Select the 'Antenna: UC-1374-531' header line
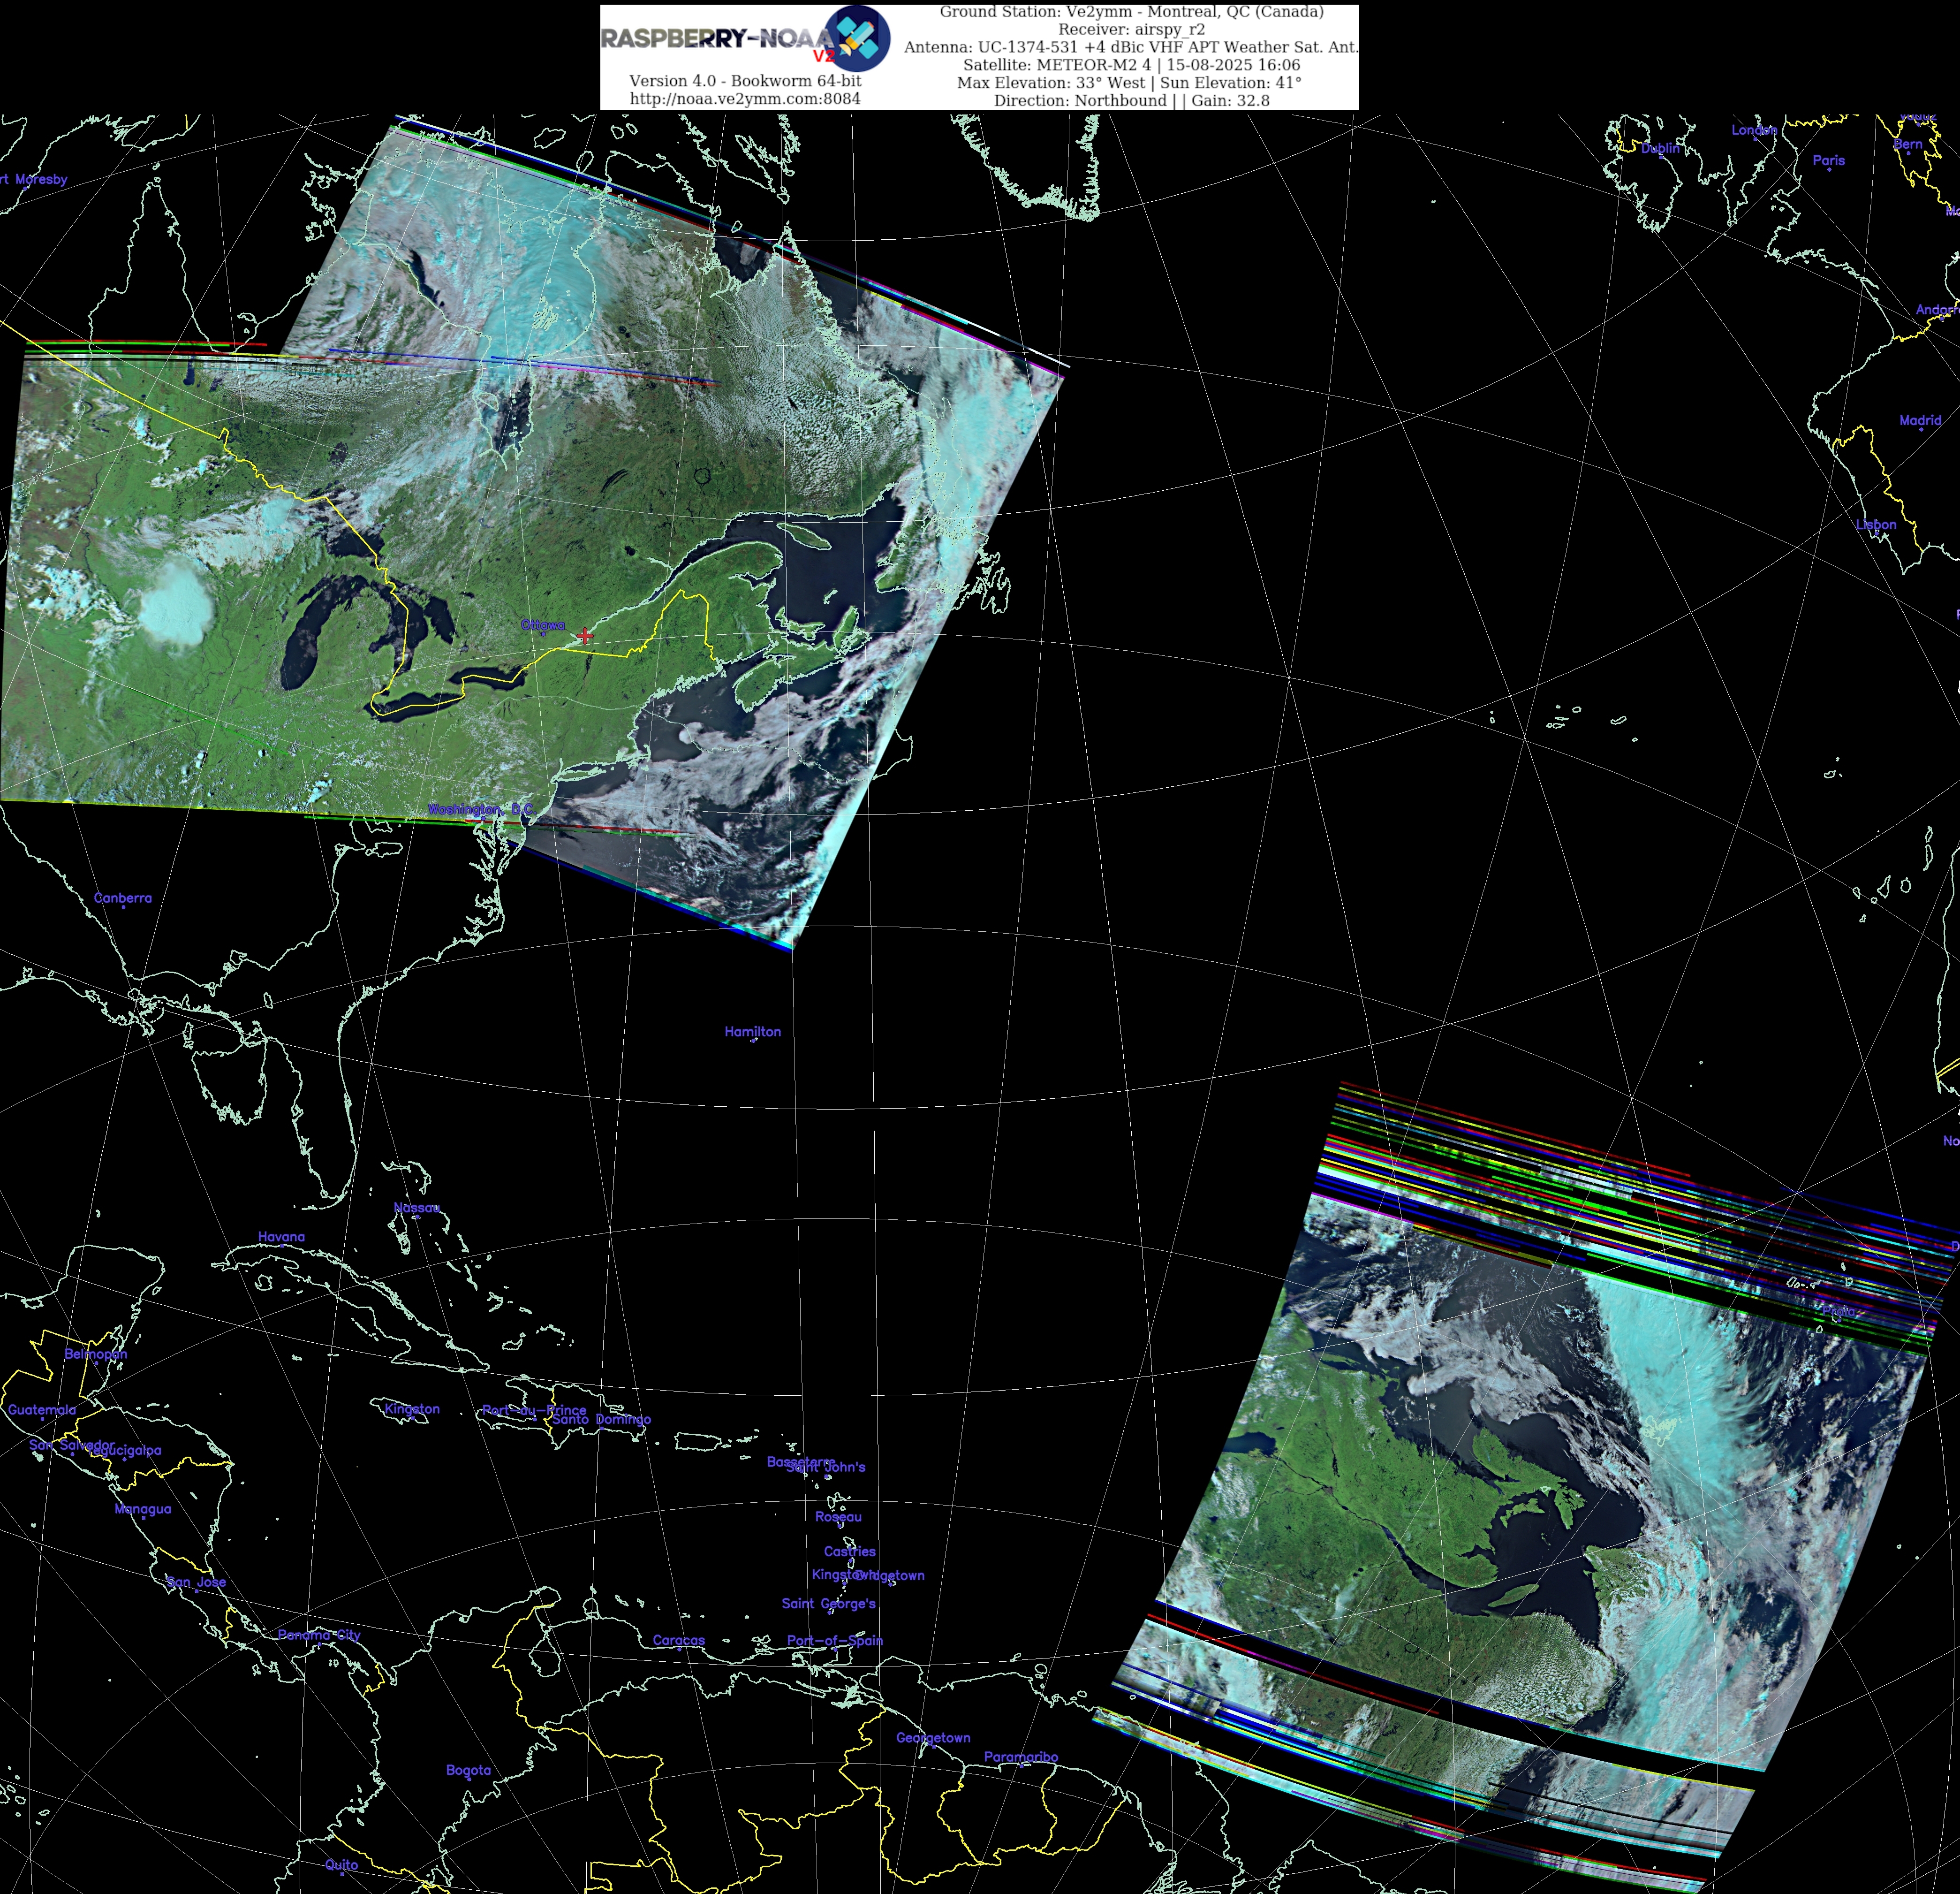The image size is (1960, 1894). click(1131, 47)
